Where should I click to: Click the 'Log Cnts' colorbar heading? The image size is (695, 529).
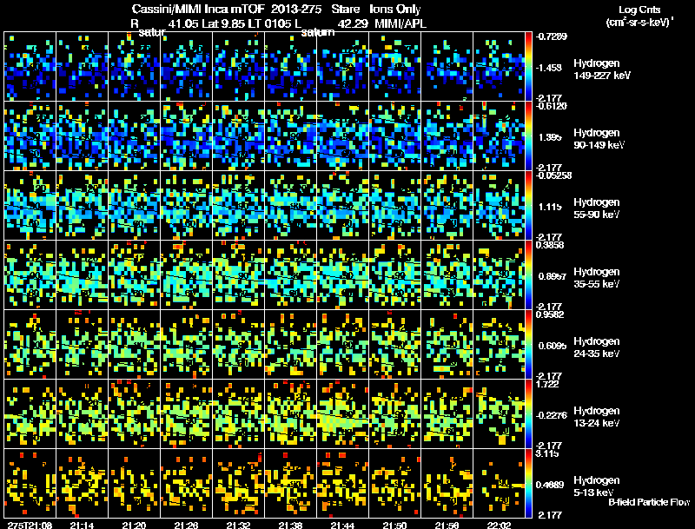point(639,10)
